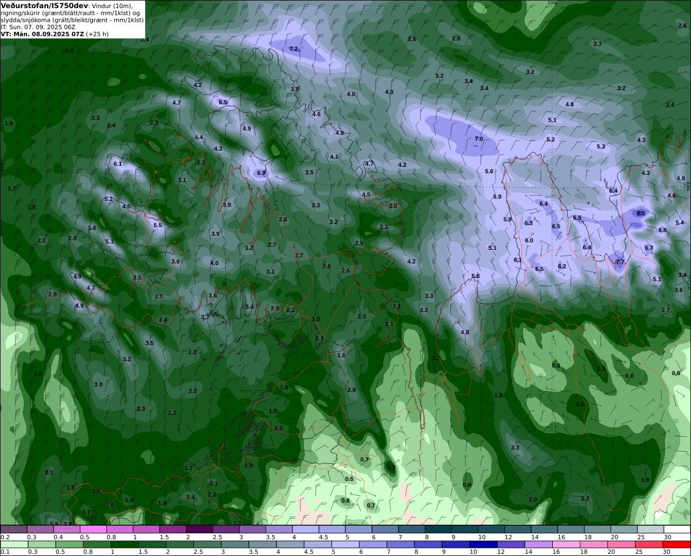691x556 pixels.
Task: Select the violet swatch labeled 12 in the bottom legend row
Action: [x=511, y=544]
